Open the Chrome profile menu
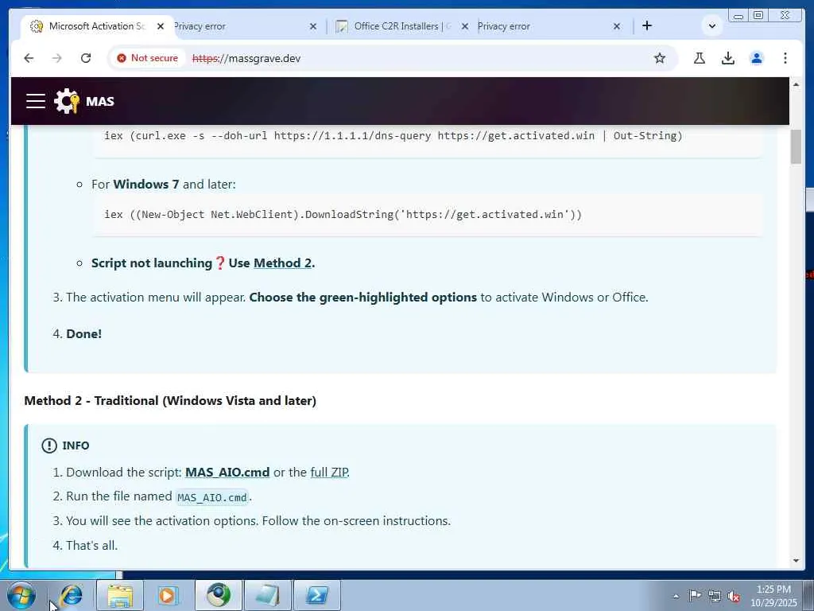This screenshot has width=814, height=611. coord(757,58)
